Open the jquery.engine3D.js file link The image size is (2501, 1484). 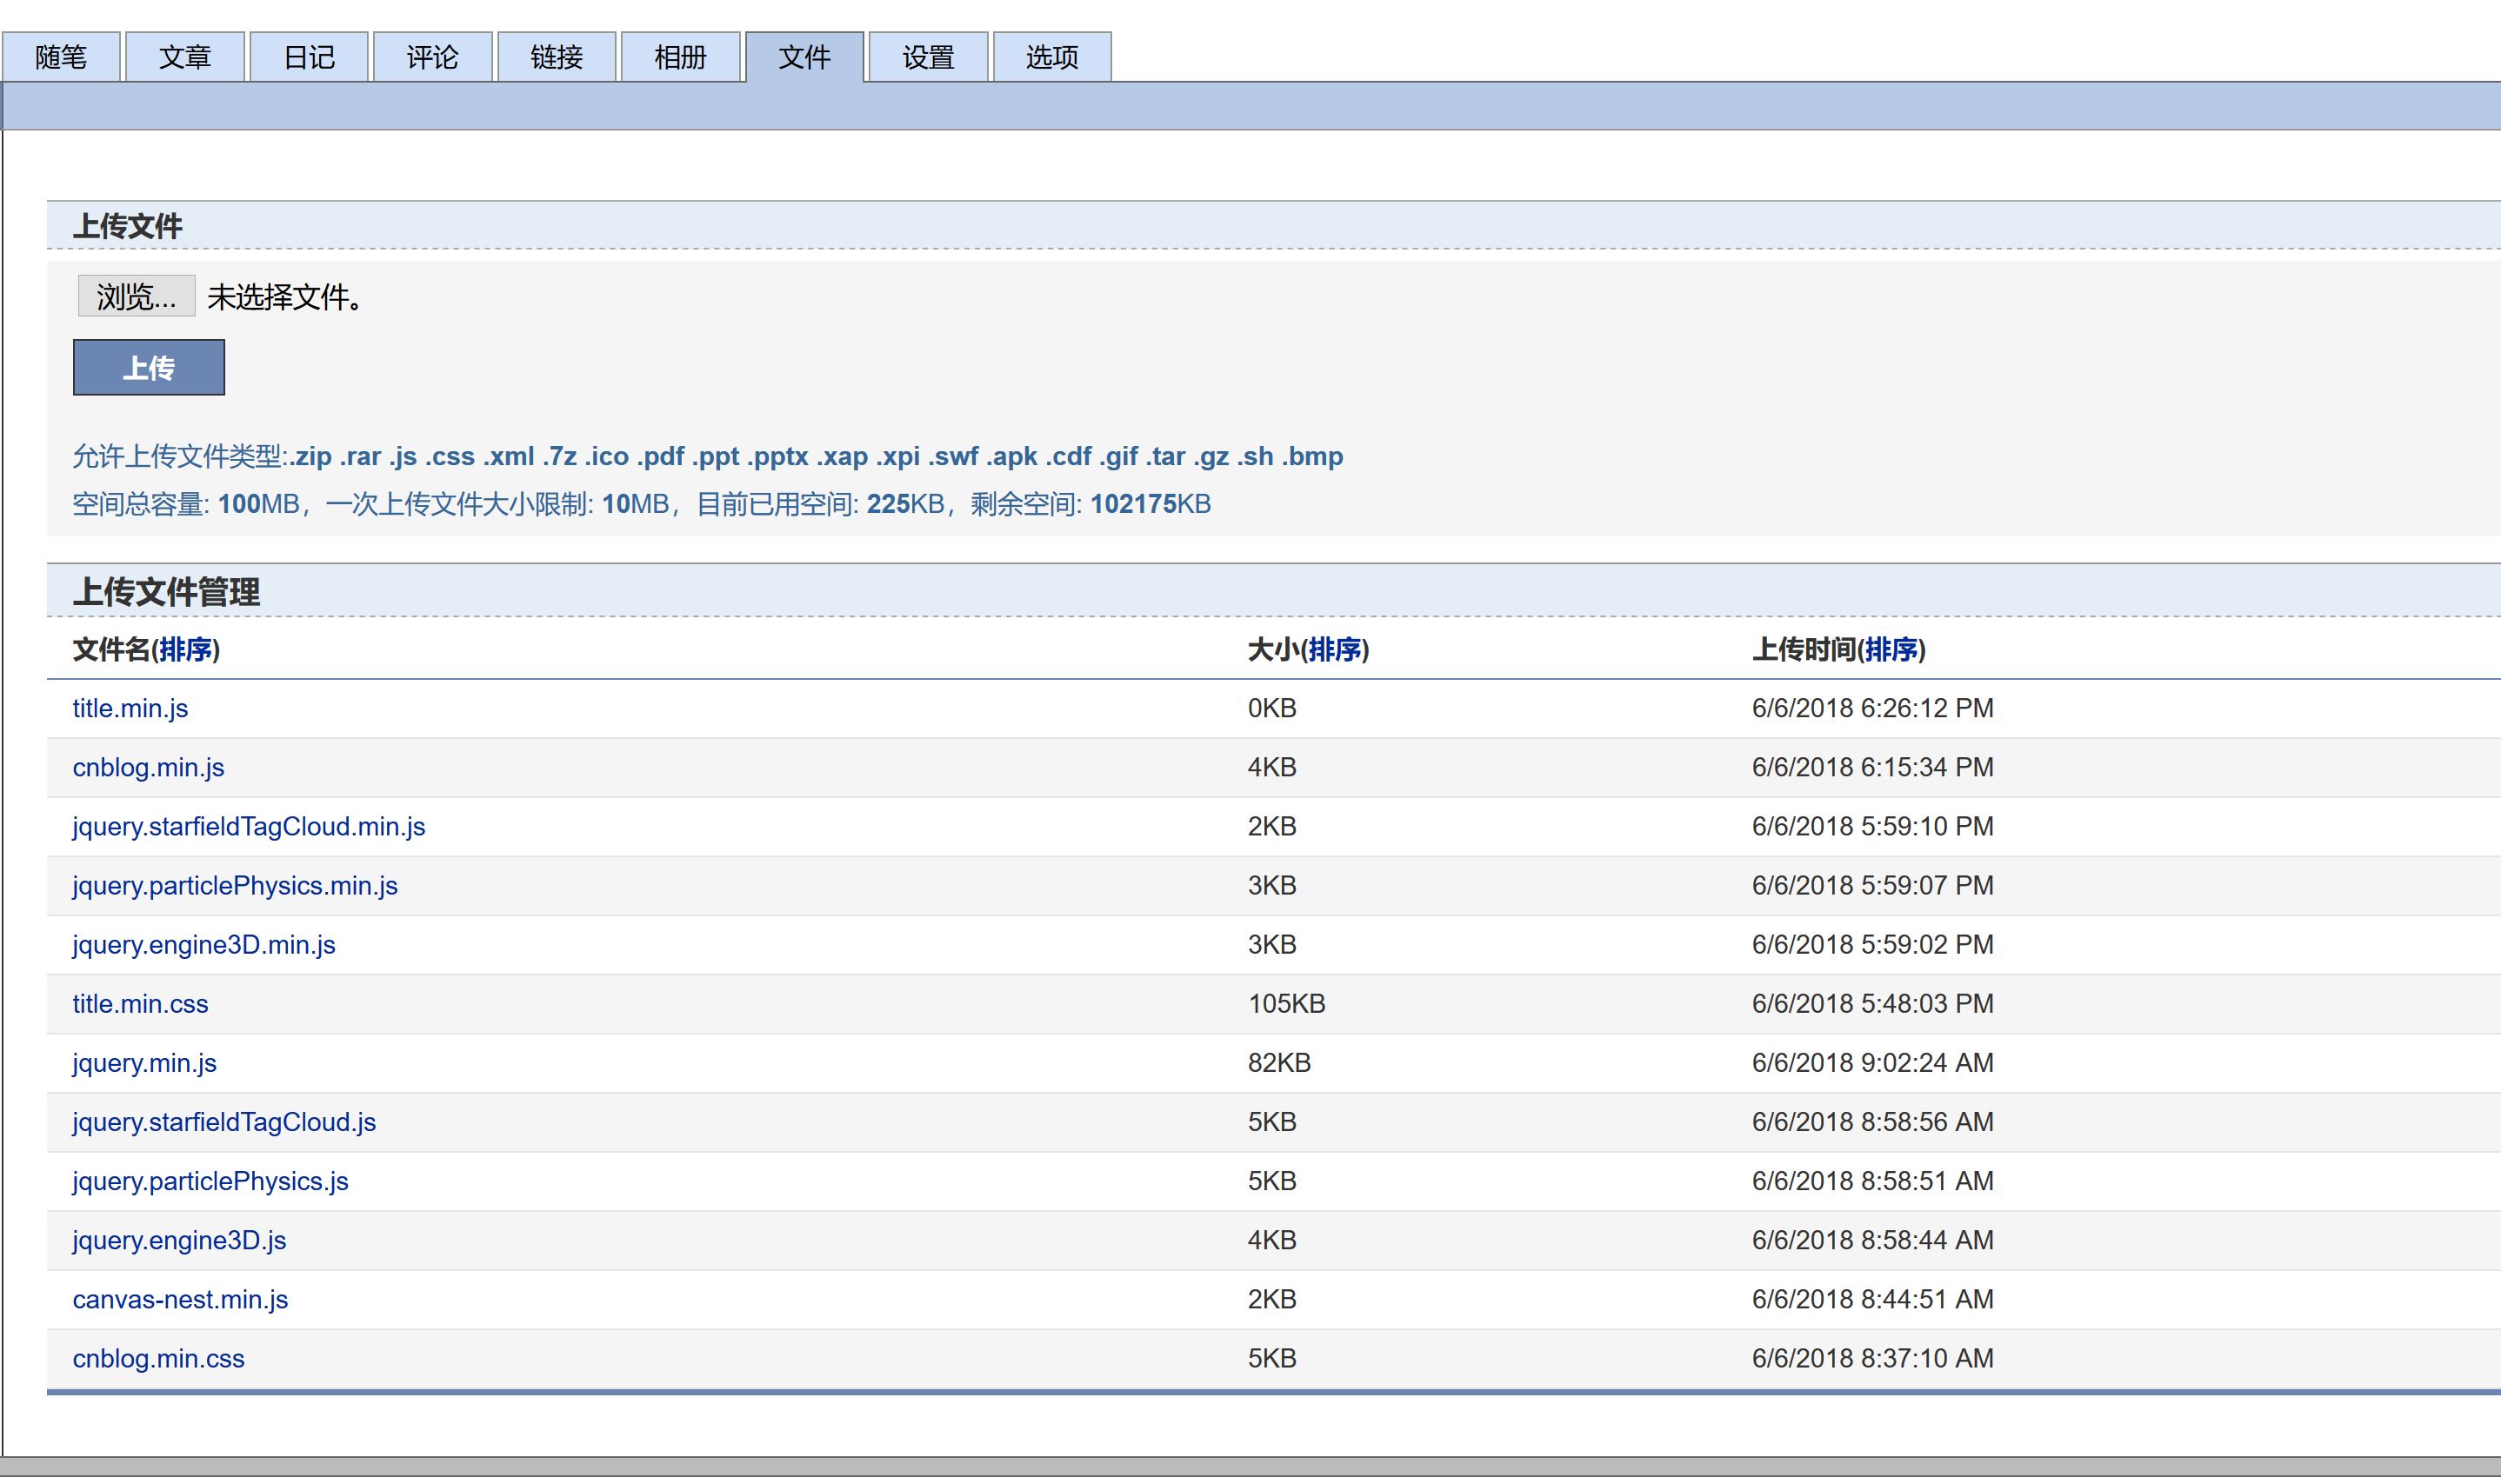[x=179, y=1241]
